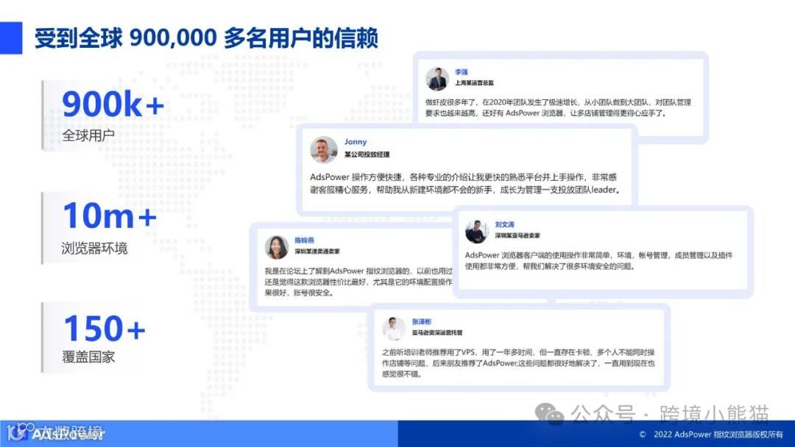Click Jonny's profile photo
The width and height of the screenshot is (795, 447).
click(x=323, y=149)
